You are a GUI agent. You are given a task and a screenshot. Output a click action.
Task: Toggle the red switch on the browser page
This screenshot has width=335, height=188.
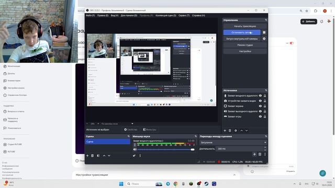292,43
